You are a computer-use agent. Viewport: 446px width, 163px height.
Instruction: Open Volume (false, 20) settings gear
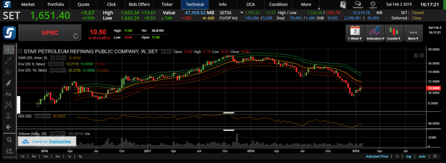point(57,133)
